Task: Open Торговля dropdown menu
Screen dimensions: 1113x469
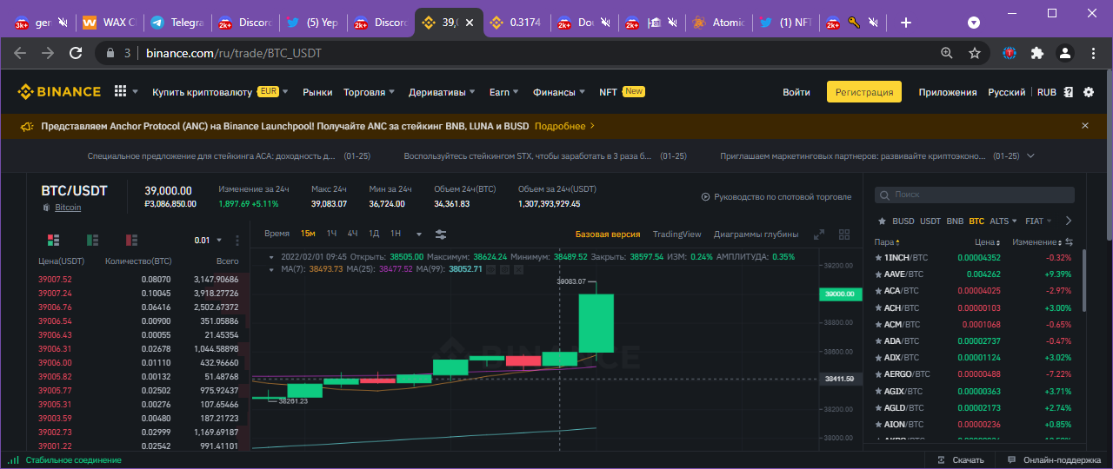Action: pos(370,92)
